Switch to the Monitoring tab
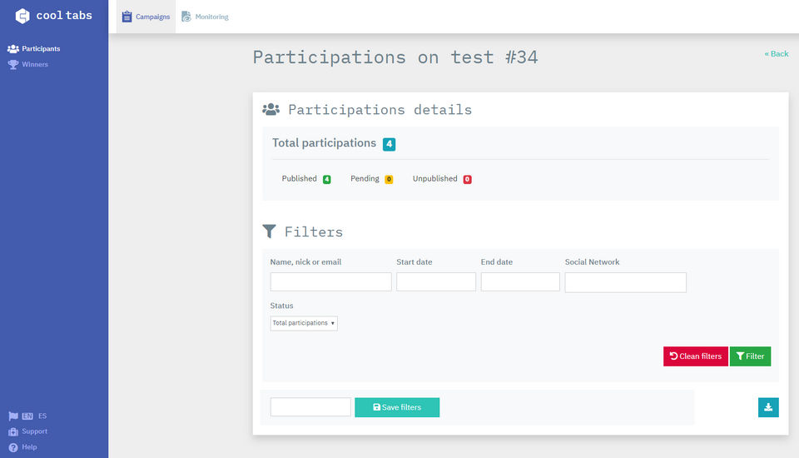799x458 pixels. coord(206,17)
